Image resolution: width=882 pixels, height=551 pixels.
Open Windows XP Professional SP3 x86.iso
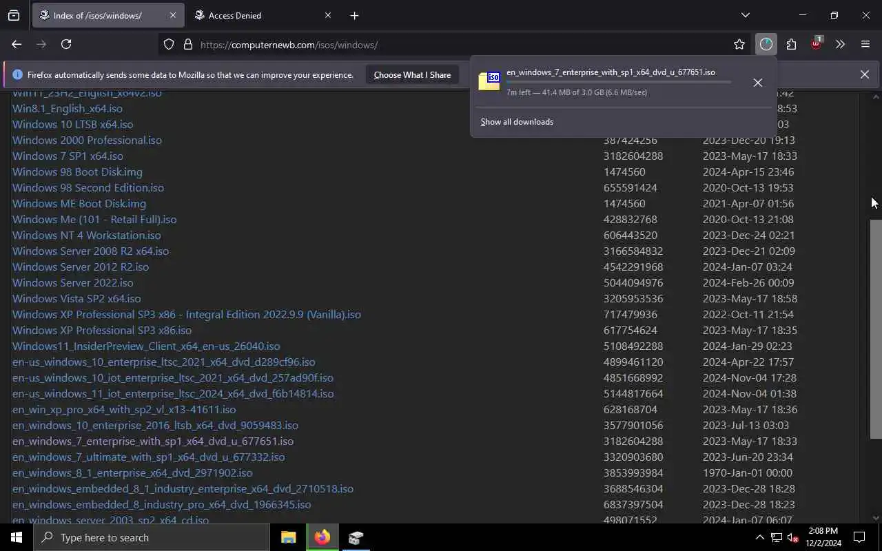tap(102, 330)
